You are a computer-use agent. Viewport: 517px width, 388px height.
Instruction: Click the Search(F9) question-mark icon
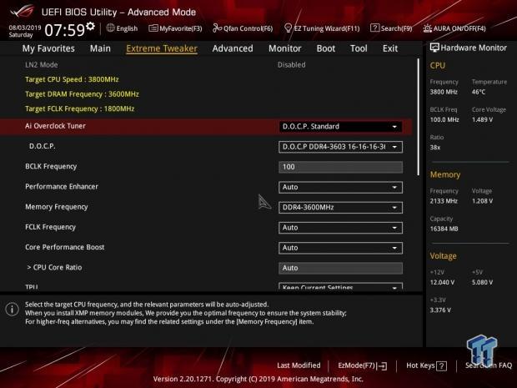point(374,28)
